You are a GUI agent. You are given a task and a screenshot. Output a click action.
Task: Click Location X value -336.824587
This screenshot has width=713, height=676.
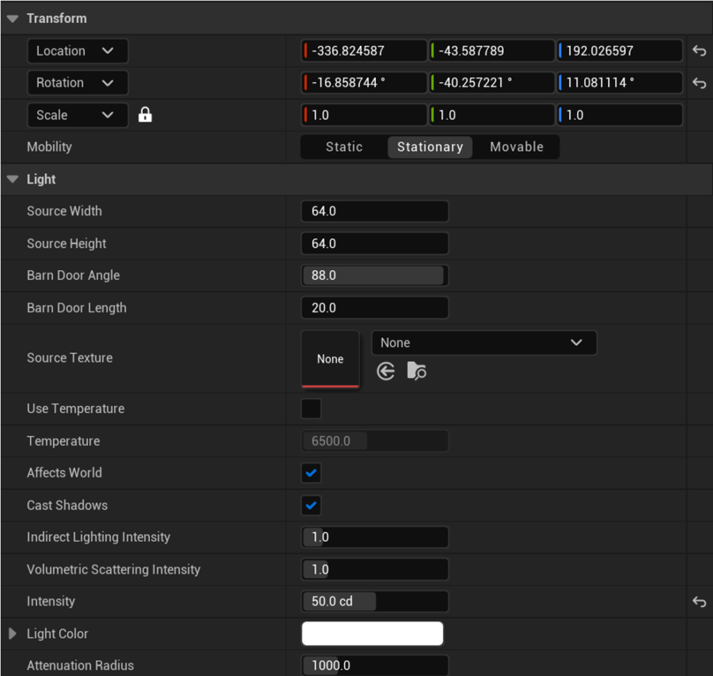click(x=363, y=51)
